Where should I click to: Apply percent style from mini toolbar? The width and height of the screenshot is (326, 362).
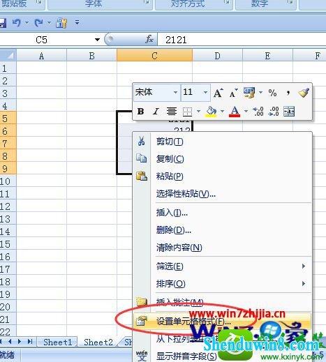tap(272, 93)
